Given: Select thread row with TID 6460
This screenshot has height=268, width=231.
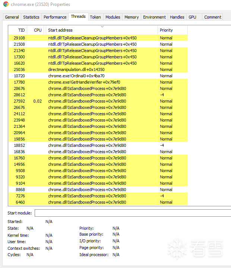Looking at the screenshot, I should pyautogui.click(x=98, y=202).
